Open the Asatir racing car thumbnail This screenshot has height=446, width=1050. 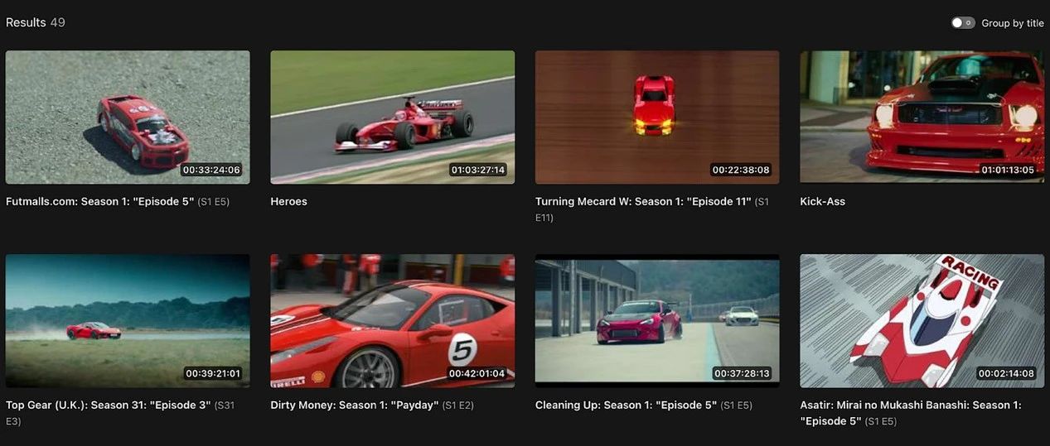click(x=922, y=321)
